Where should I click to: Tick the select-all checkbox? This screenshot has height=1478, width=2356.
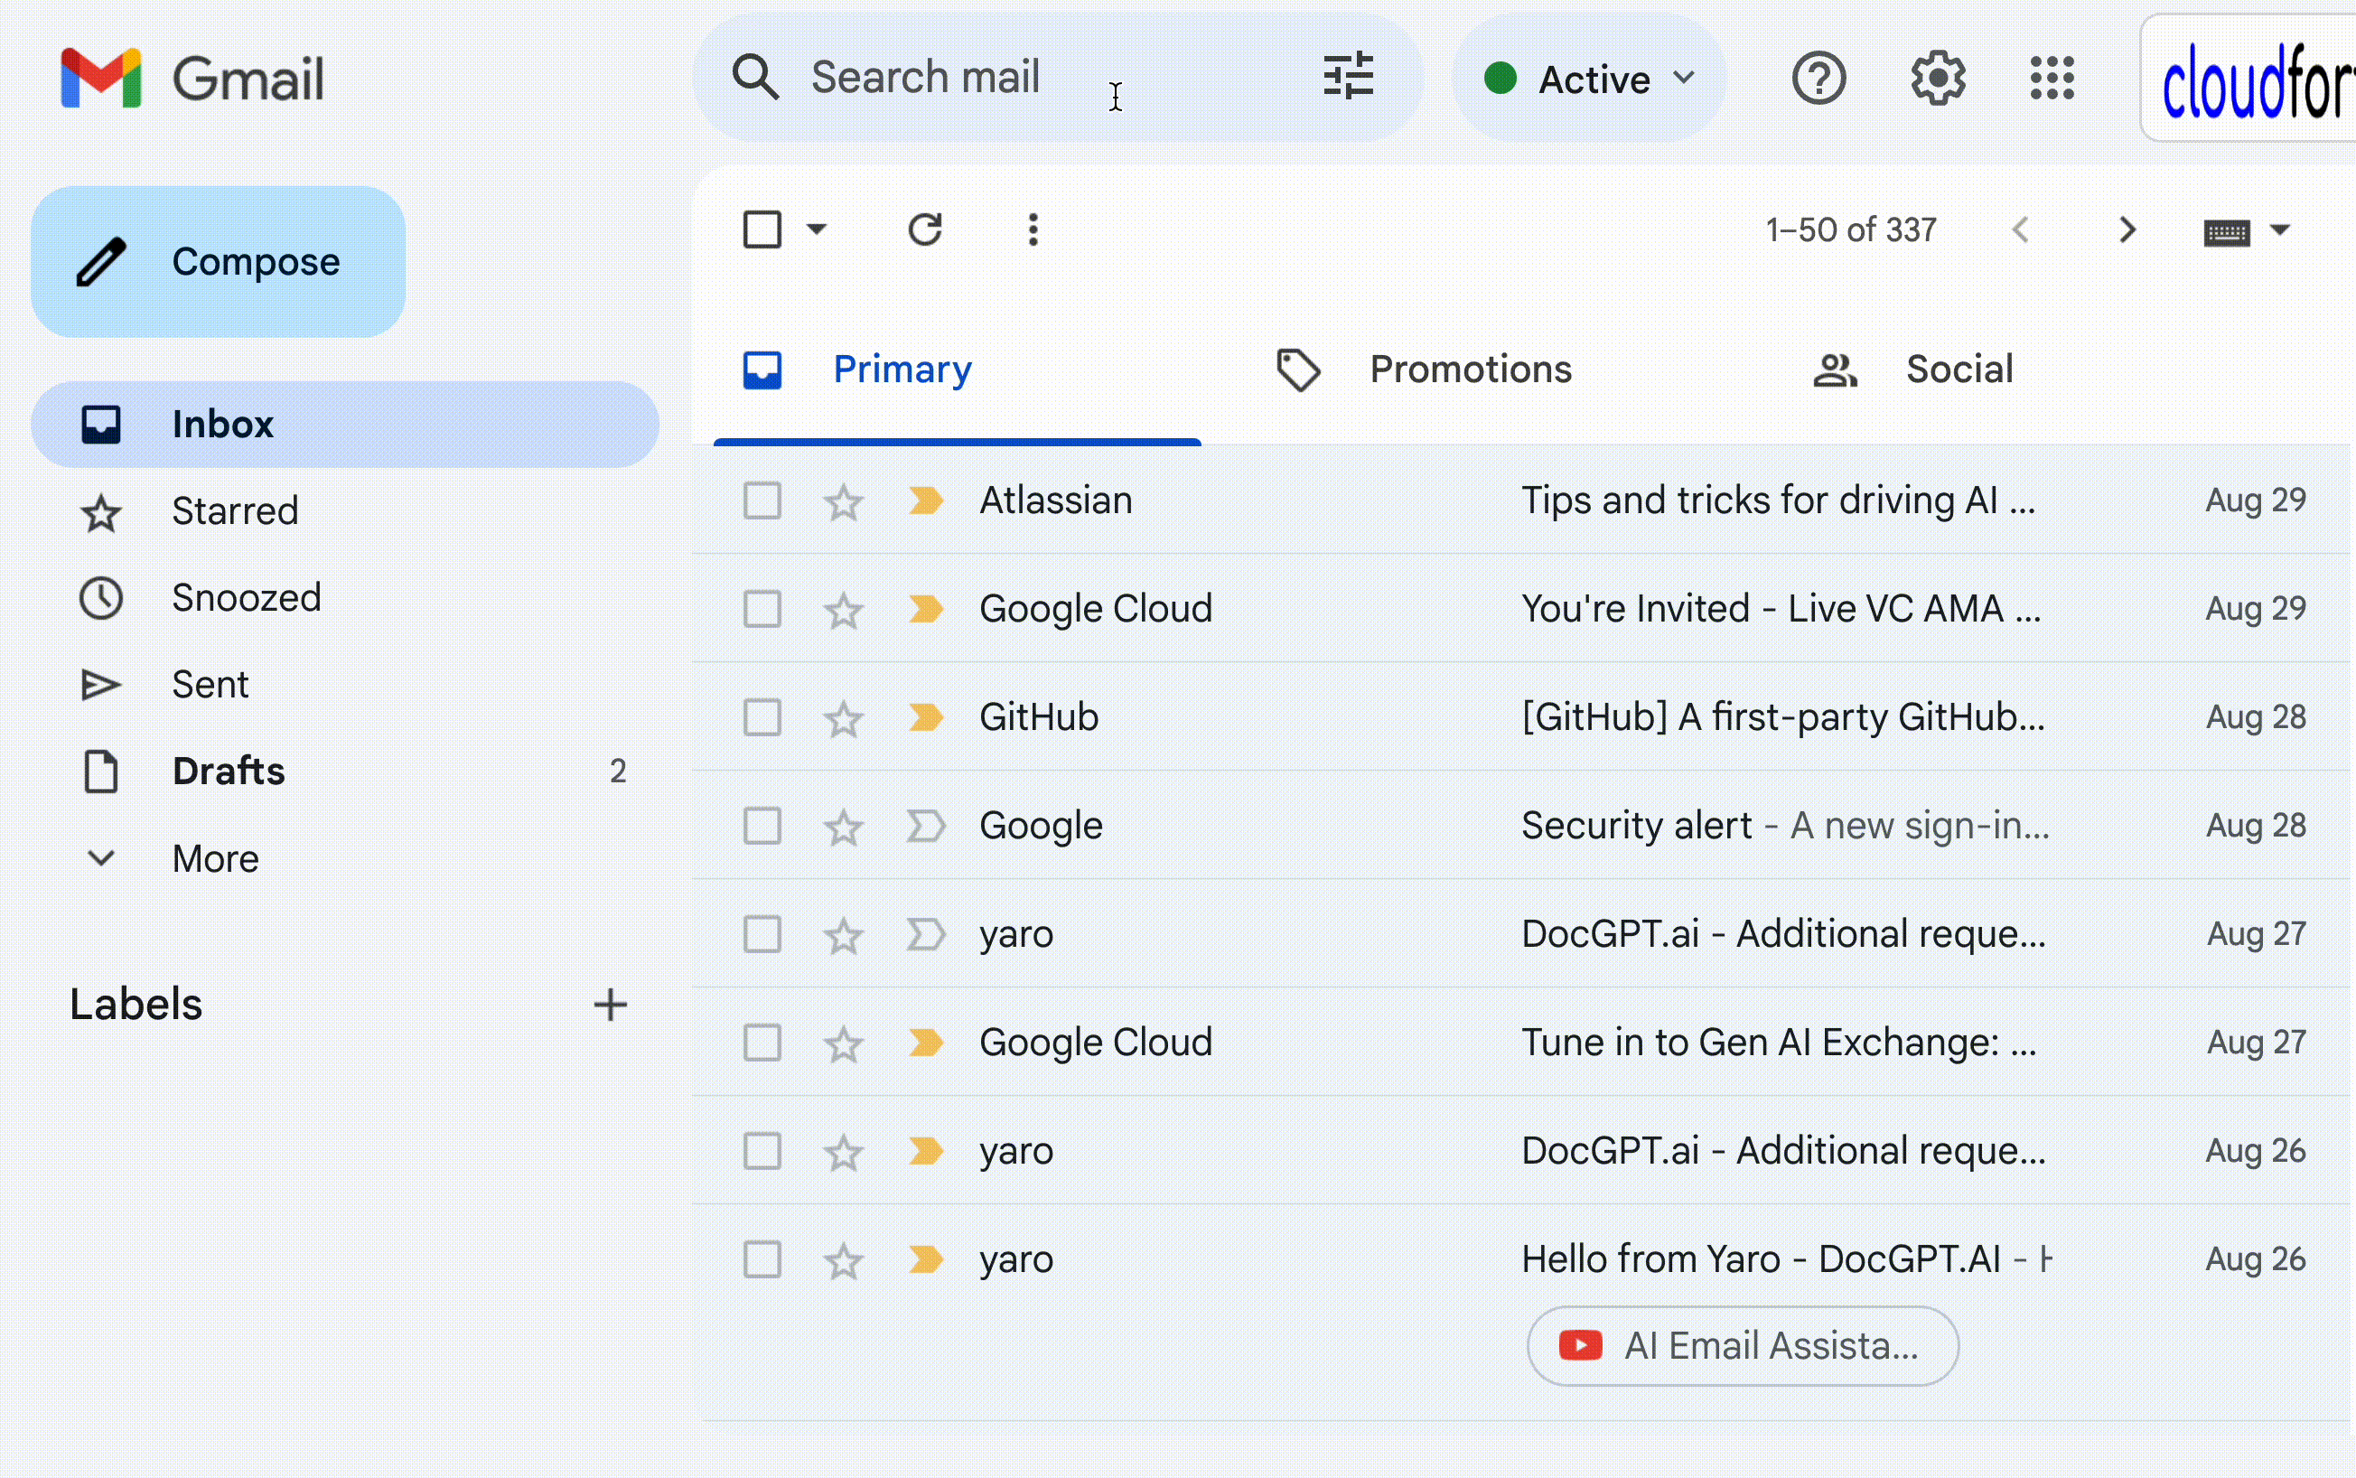[762, 229]
